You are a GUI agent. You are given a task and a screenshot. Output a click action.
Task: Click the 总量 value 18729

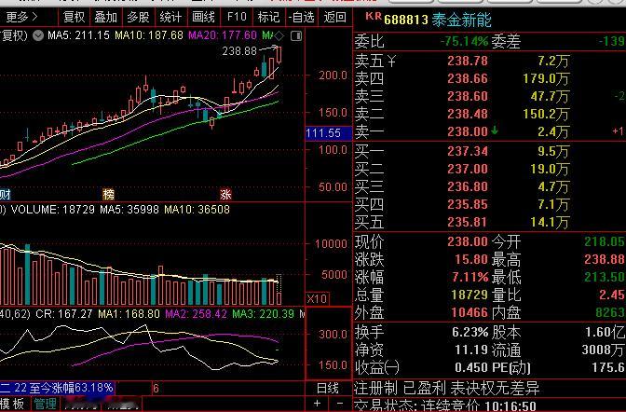(469, 295)
